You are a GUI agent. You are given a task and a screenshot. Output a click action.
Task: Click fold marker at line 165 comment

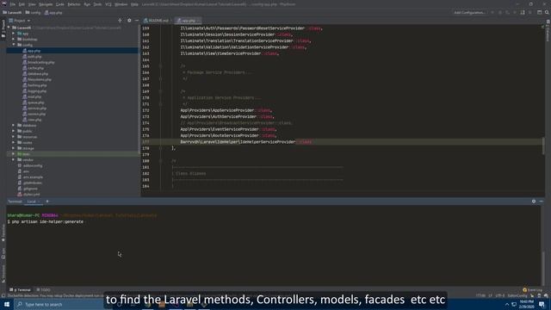pos(161,66)
